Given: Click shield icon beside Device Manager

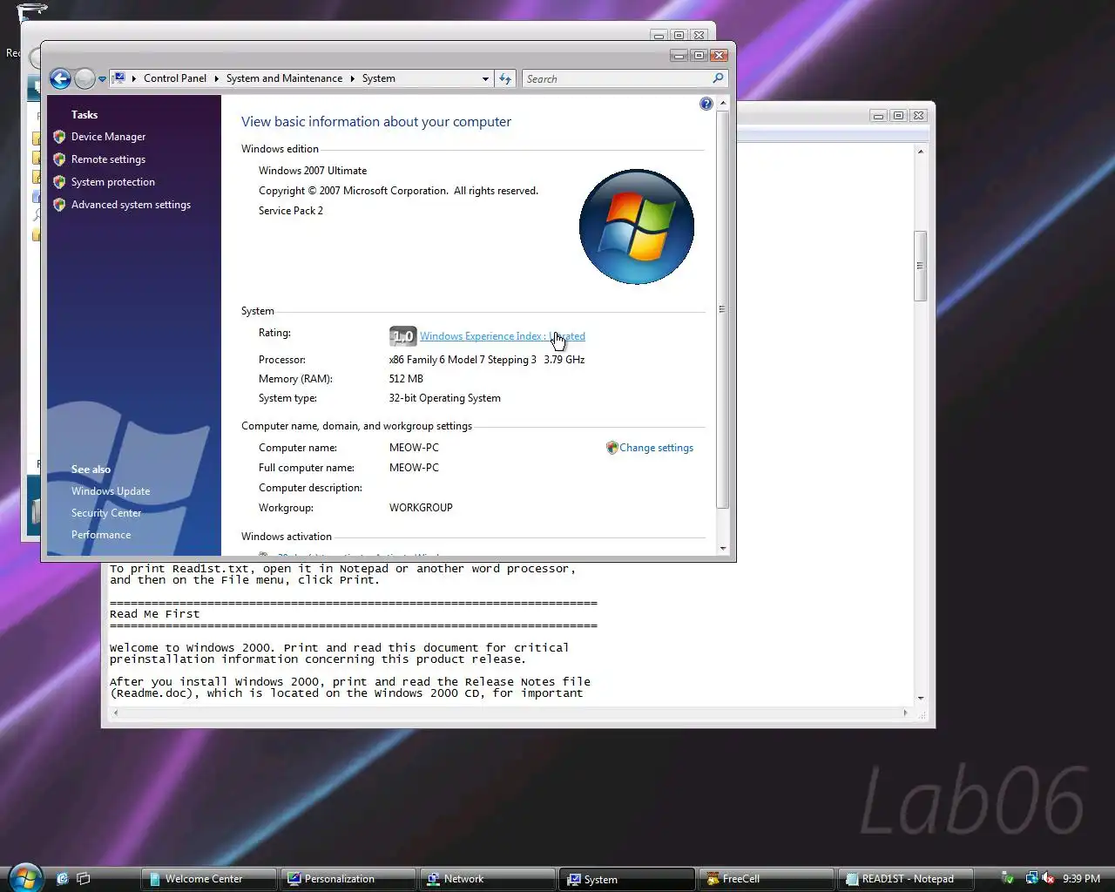Looking at the screenshot, I should (59, 137).
